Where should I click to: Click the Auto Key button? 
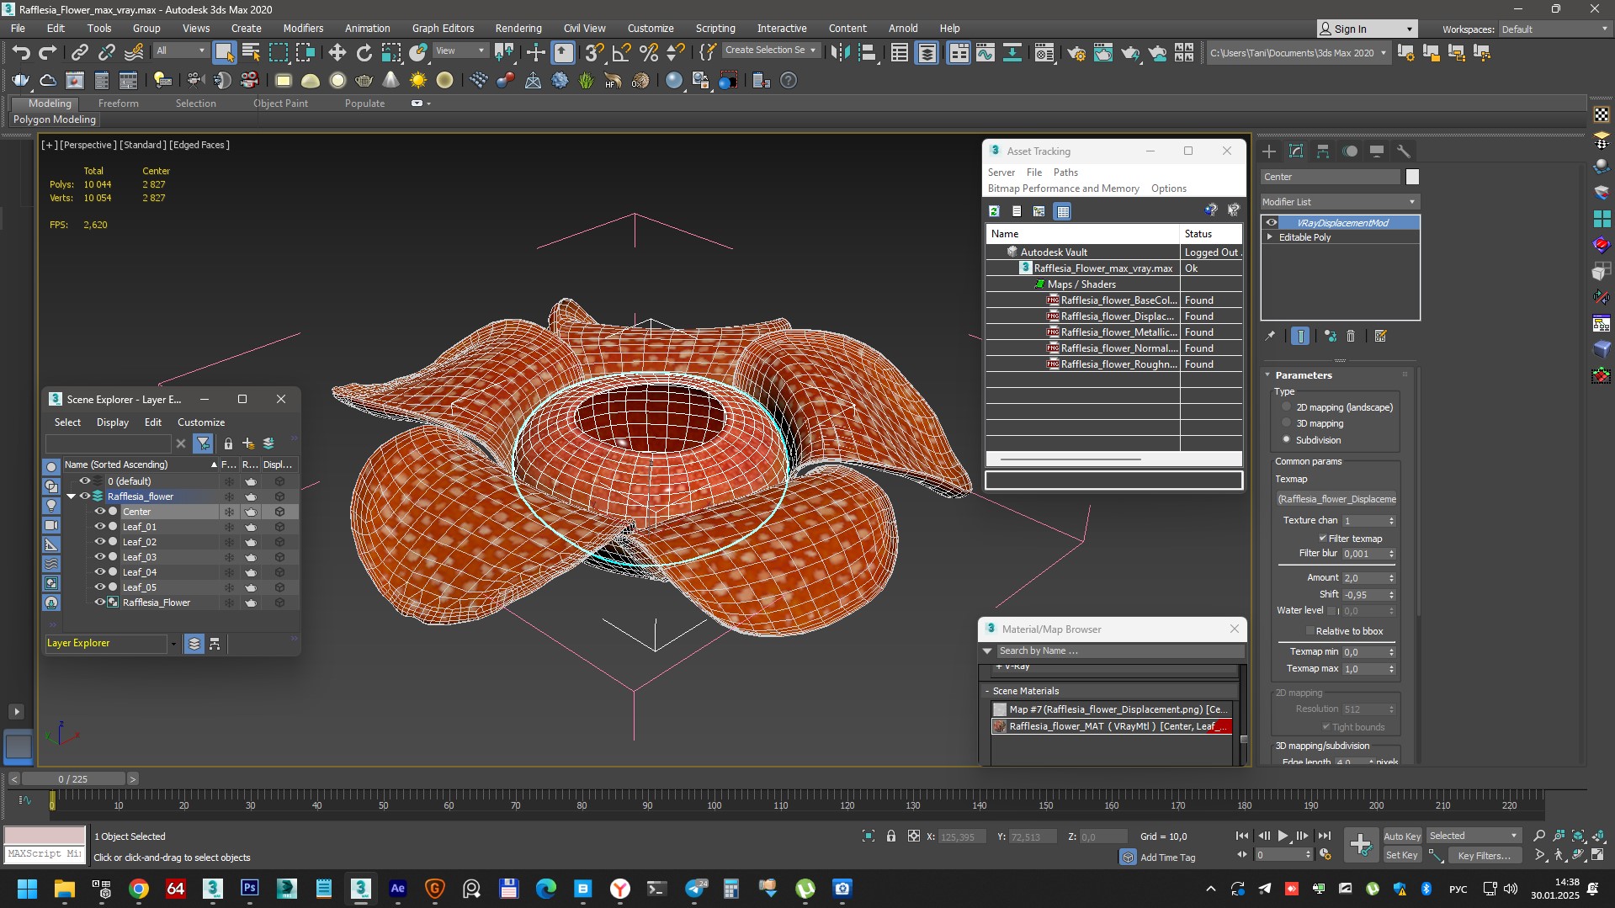(x=1402, y=836)
